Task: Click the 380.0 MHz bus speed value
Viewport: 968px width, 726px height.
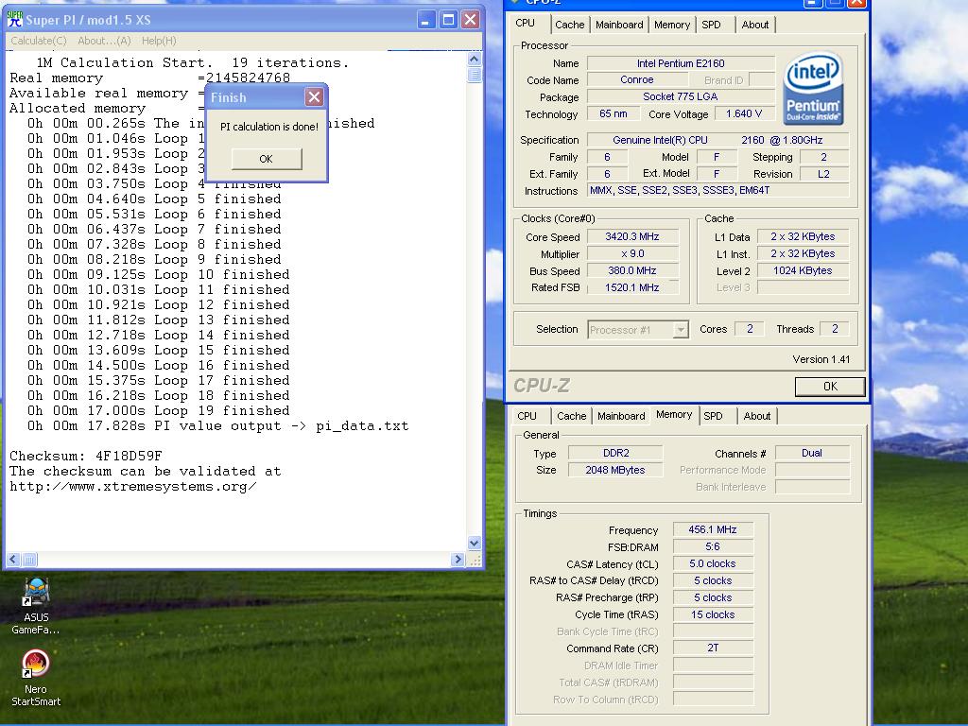Action: coord(632,270)
